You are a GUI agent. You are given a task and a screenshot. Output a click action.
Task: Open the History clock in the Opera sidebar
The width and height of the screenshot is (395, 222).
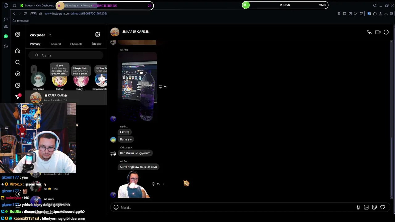pos(6,46)
